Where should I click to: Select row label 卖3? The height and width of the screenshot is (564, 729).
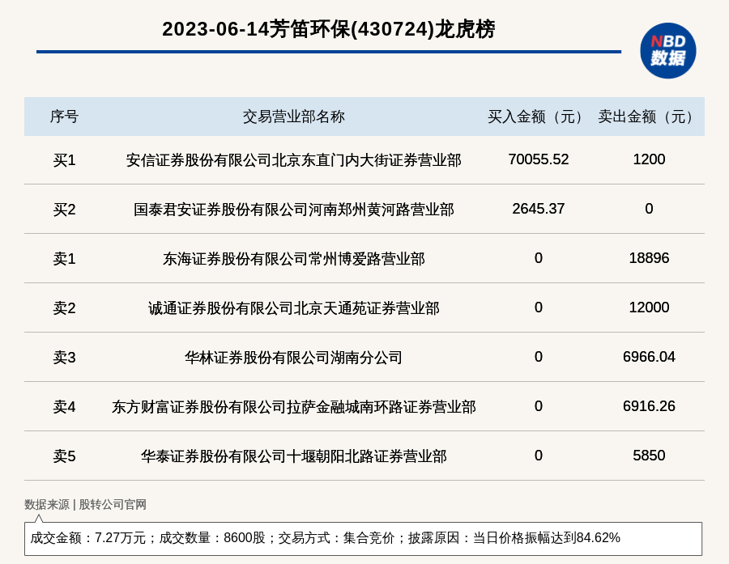[x=64, y=358]
